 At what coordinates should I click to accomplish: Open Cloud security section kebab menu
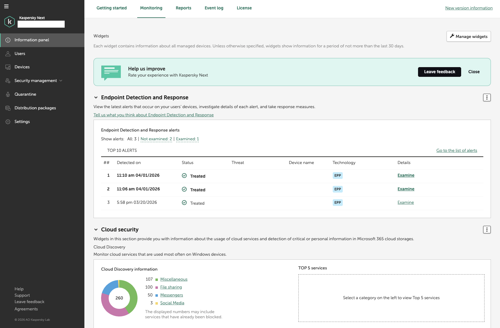coord(487,230)
